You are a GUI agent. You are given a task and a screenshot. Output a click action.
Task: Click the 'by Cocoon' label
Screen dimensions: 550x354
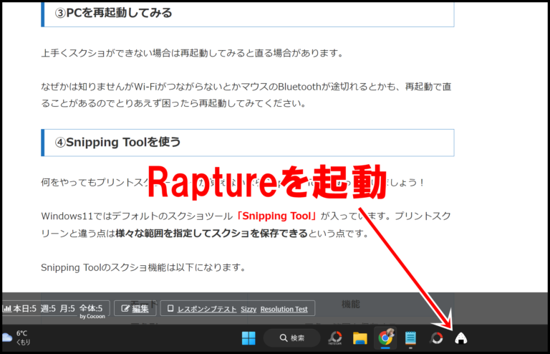(x=92, y=316)
